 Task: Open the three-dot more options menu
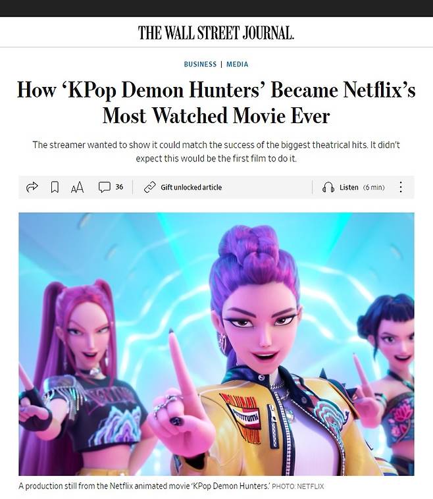tap(401, 187)
